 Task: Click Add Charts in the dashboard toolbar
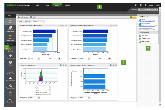click(x=23, y=17)
